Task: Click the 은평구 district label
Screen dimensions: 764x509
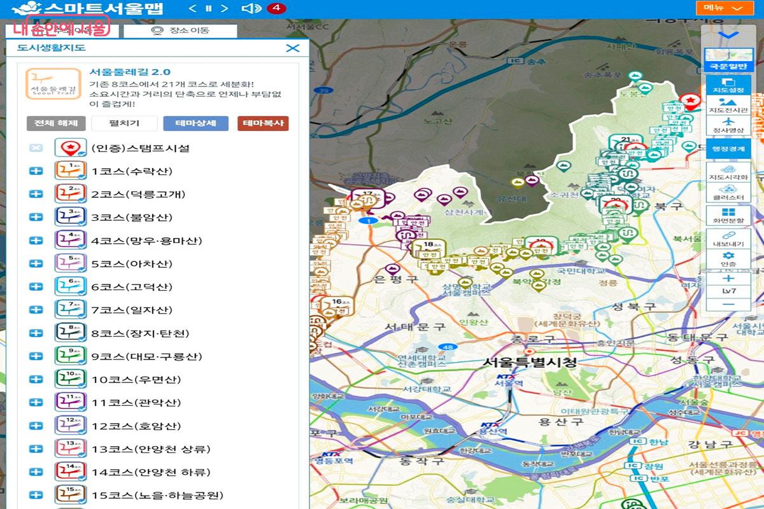Action: (395, 279)
